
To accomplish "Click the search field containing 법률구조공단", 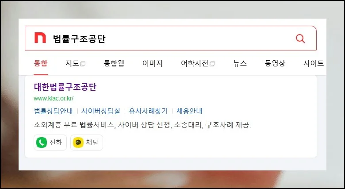I will [x=171, y=38].
